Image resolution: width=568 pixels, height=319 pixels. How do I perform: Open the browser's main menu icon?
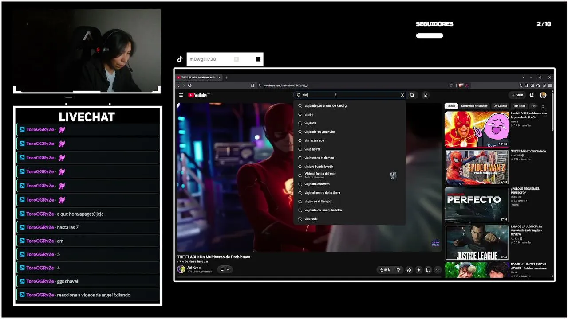point(550,86)
